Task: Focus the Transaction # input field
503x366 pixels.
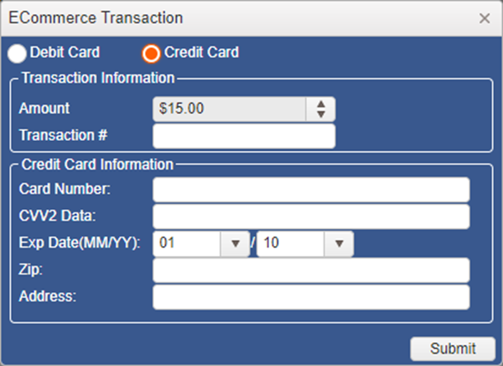Action: tap(244, 135)
